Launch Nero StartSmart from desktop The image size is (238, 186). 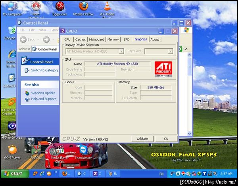[x=36, y=6]
